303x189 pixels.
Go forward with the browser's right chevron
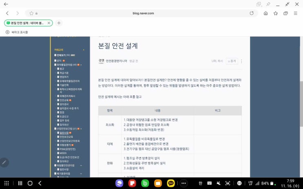coord(18,13)
